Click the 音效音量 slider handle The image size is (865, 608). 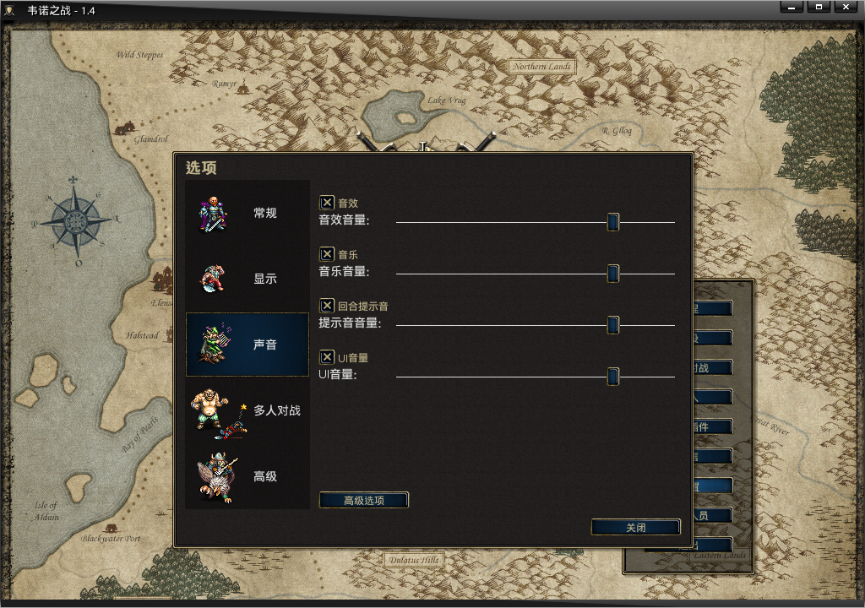pyautogui.click(x=613, y=222)
